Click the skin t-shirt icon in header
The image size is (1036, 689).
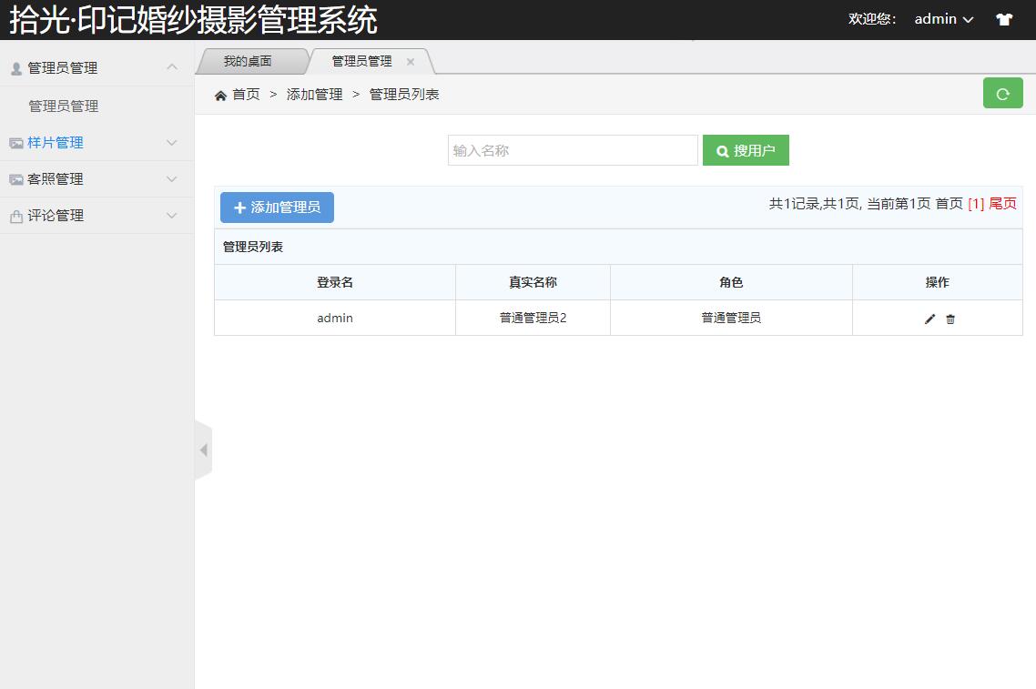click(x=1004, y=19)
